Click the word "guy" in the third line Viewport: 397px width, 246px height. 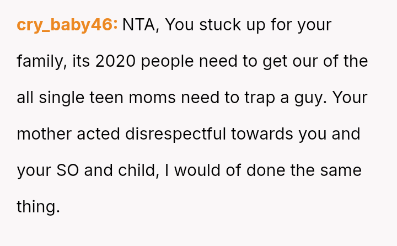[313, 98]
